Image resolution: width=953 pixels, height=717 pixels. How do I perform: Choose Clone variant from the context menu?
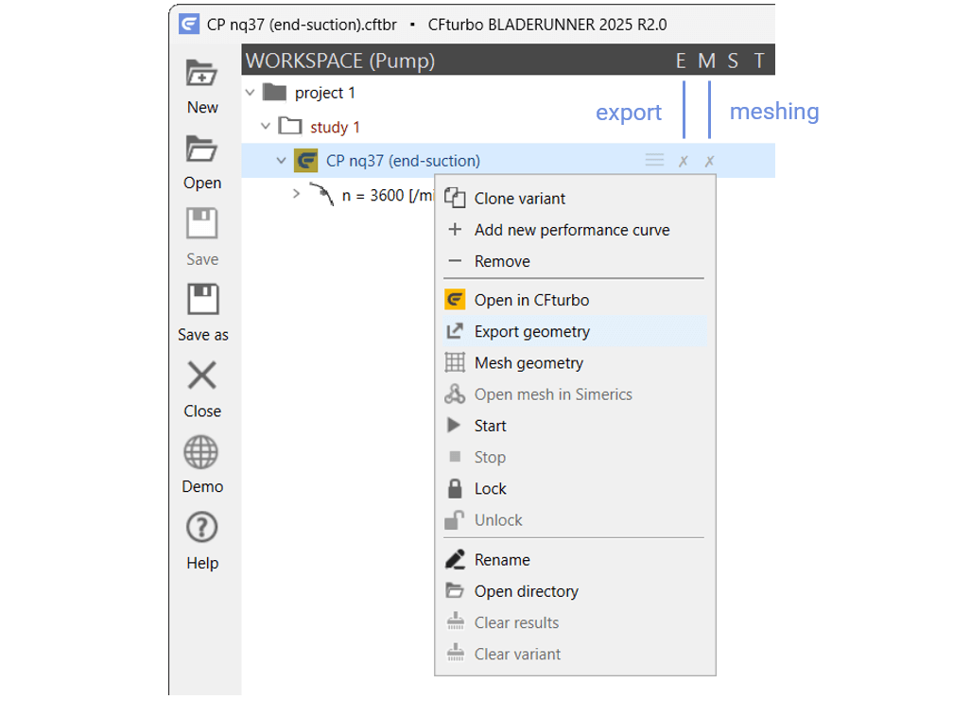[x=575, y=199]
